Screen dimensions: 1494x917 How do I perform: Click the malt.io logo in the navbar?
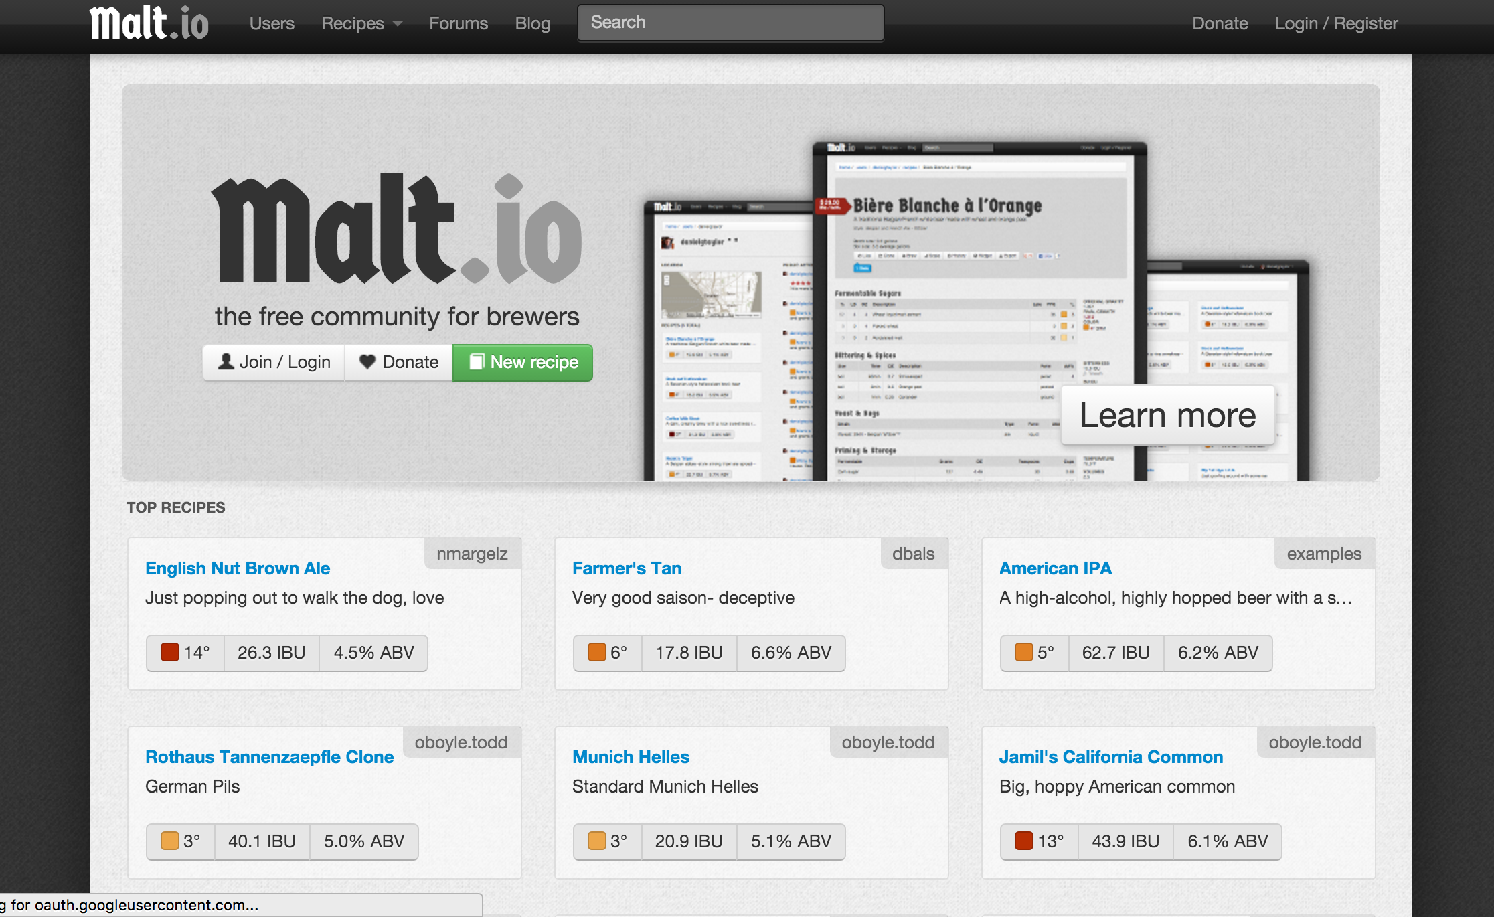[x=148, y=22]
